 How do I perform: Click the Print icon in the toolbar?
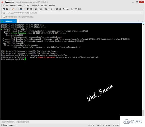click(x=36, y=9)
